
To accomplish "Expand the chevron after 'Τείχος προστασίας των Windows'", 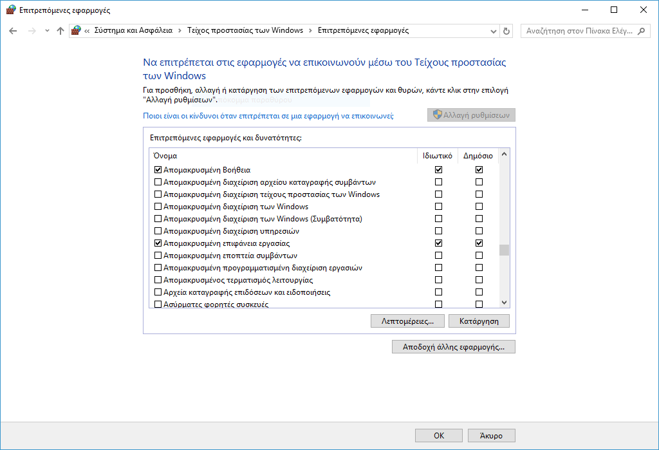I will 311,31.
